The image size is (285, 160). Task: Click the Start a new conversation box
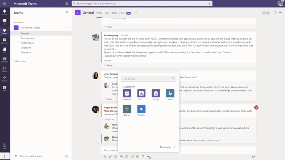coord(178,150)
